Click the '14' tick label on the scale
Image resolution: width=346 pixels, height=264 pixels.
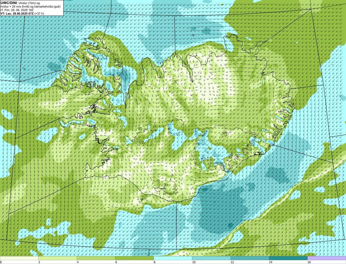pyautogui.click(x=271, y=262)
